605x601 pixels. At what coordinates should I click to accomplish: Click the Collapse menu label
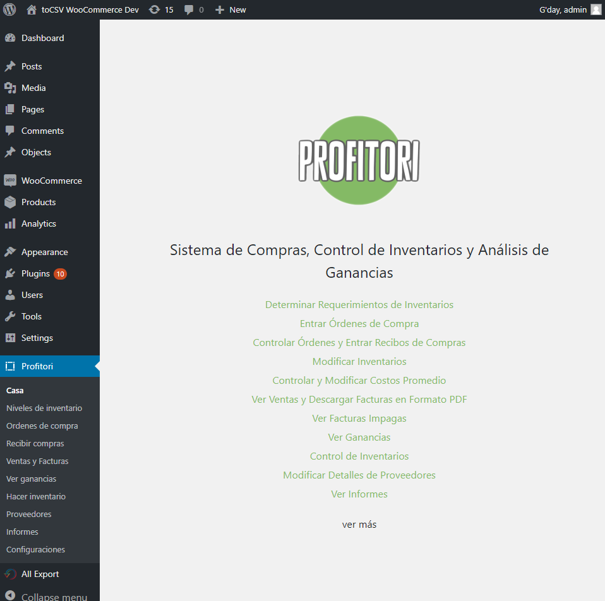click(54, 597)
